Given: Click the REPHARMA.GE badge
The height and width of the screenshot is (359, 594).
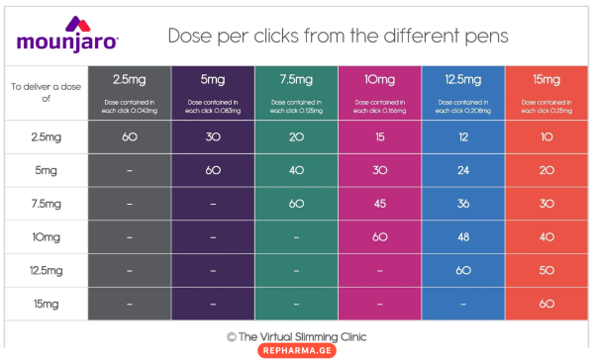Looking at the screenshot, I should [297, 350].
